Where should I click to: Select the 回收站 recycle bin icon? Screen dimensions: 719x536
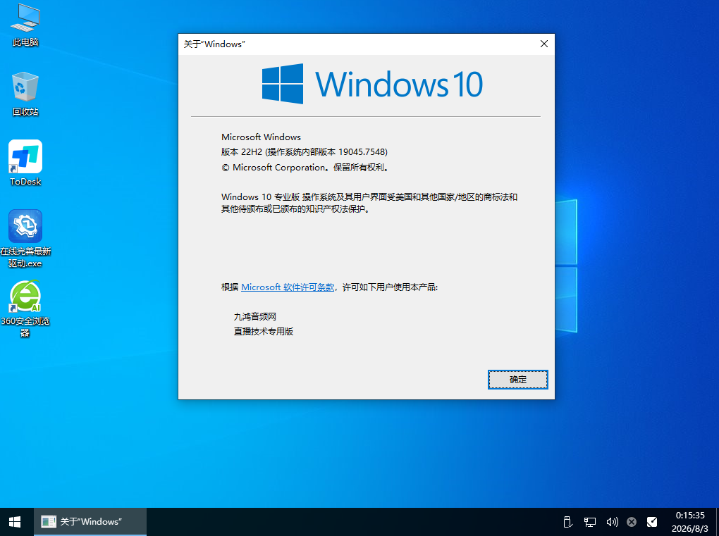[x=25, y=94]
